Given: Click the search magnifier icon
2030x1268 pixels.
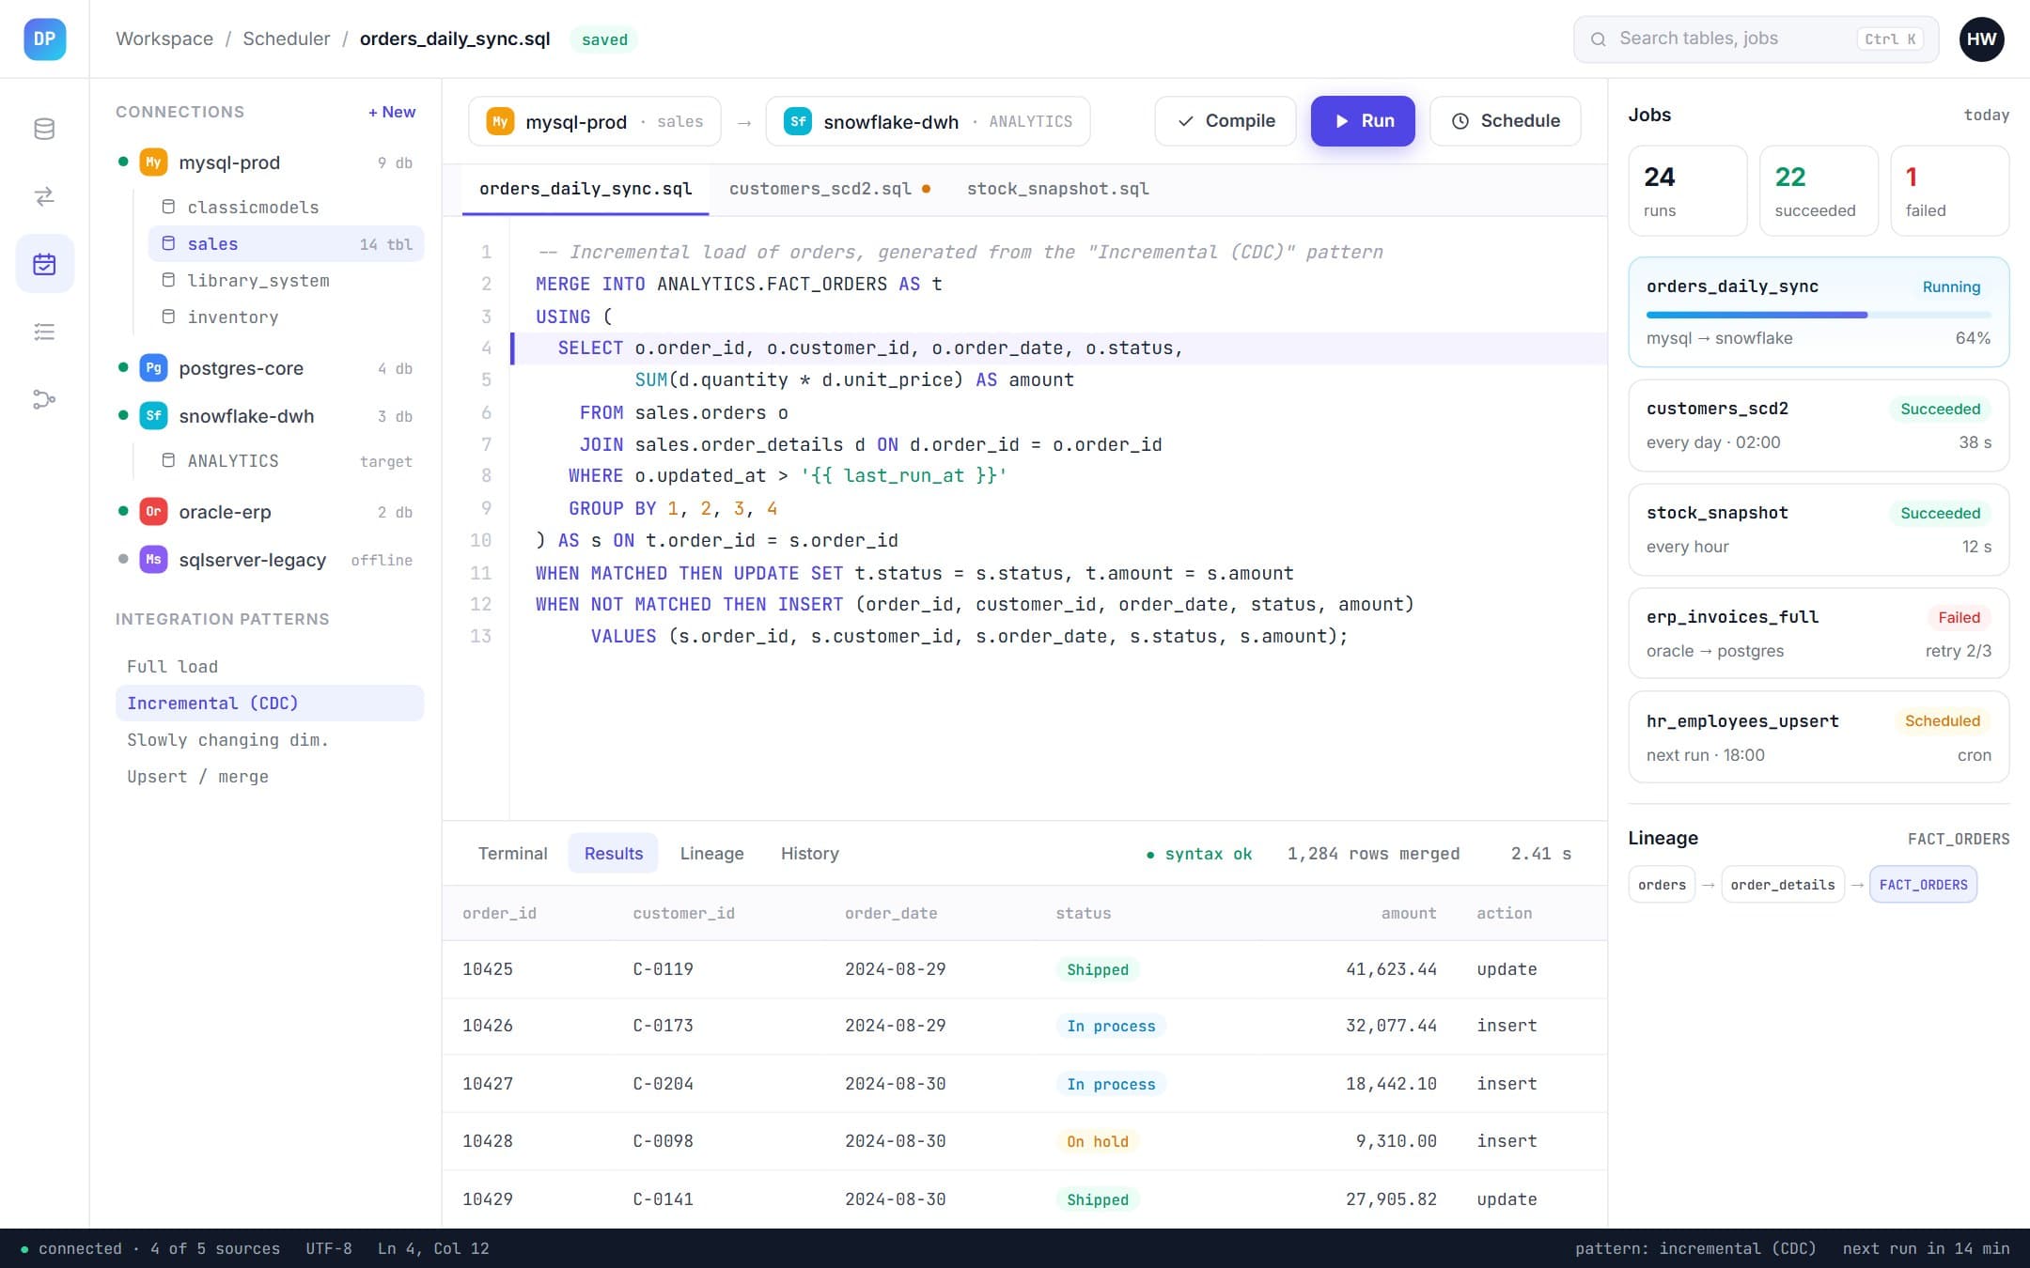Looking at the screenshot, I should [x=1598, y=39].
